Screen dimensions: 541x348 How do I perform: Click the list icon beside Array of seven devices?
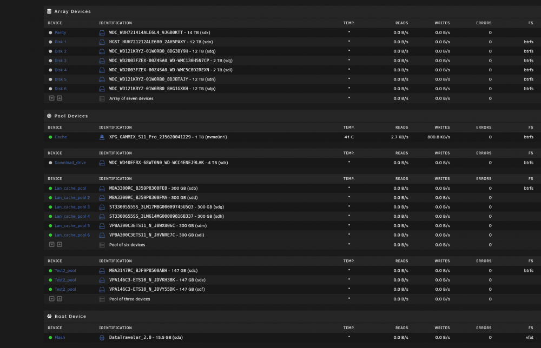click(x=102, y=98)
